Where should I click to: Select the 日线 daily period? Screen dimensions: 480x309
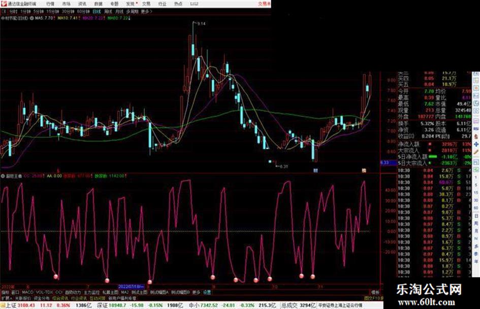coord(97,11)
